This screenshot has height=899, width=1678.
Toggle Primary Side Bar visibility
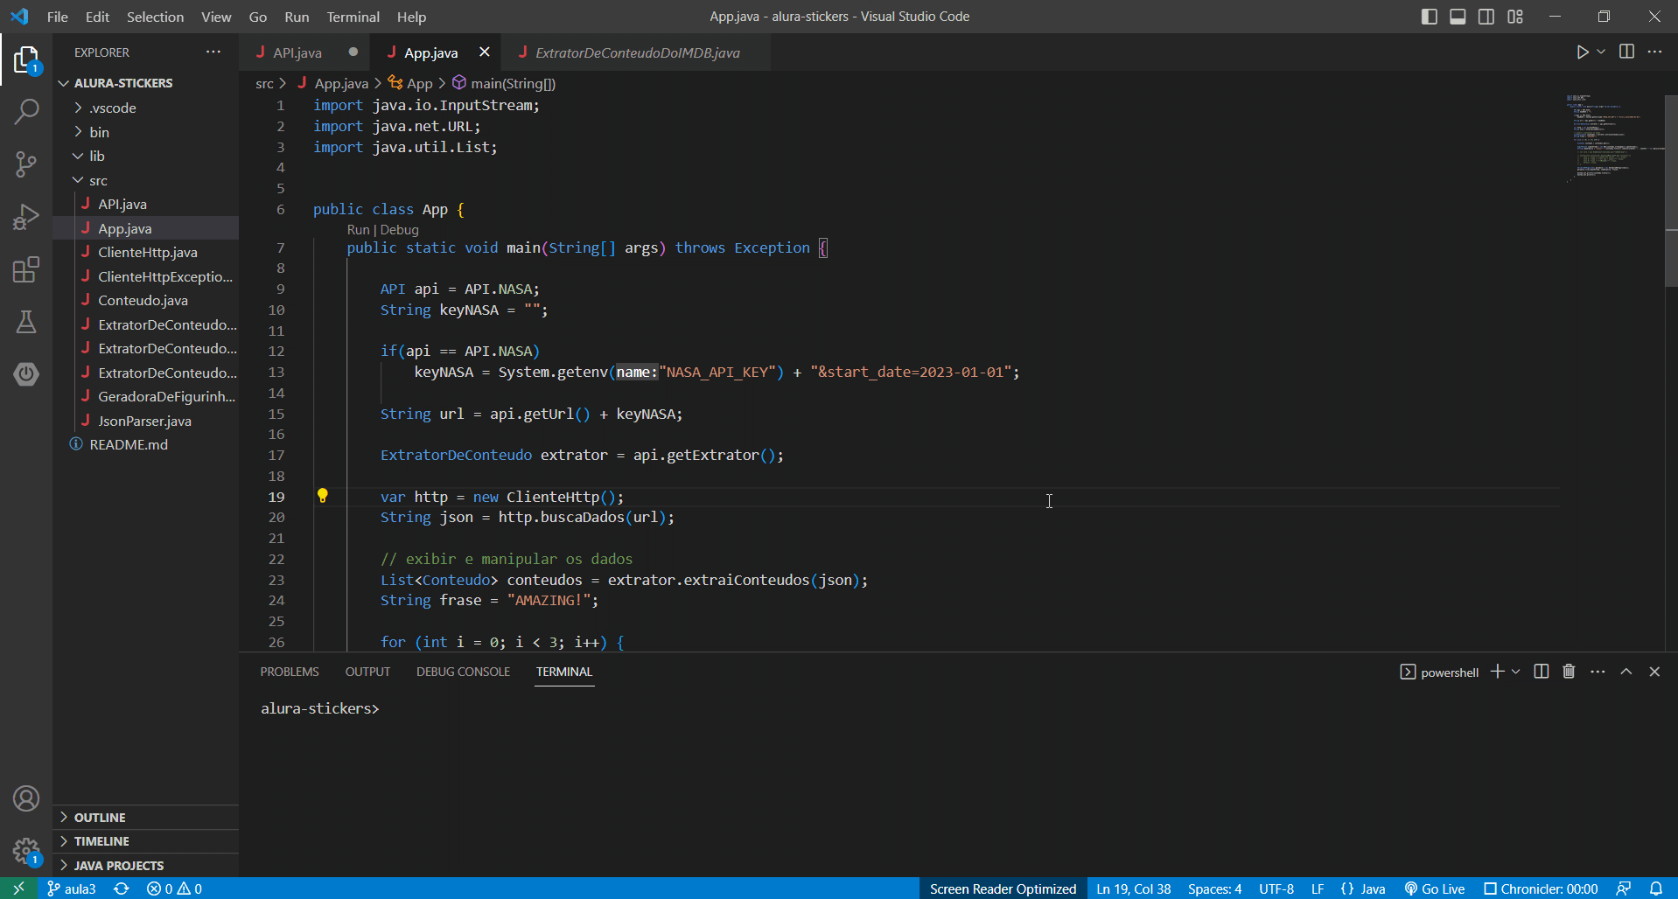coord(1430,17)
